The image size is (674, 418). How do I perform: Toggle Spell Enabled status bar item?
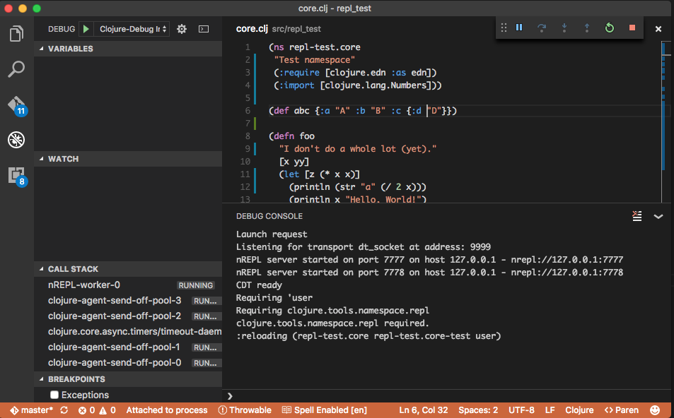pyautogui.click(x=325, y=410)
